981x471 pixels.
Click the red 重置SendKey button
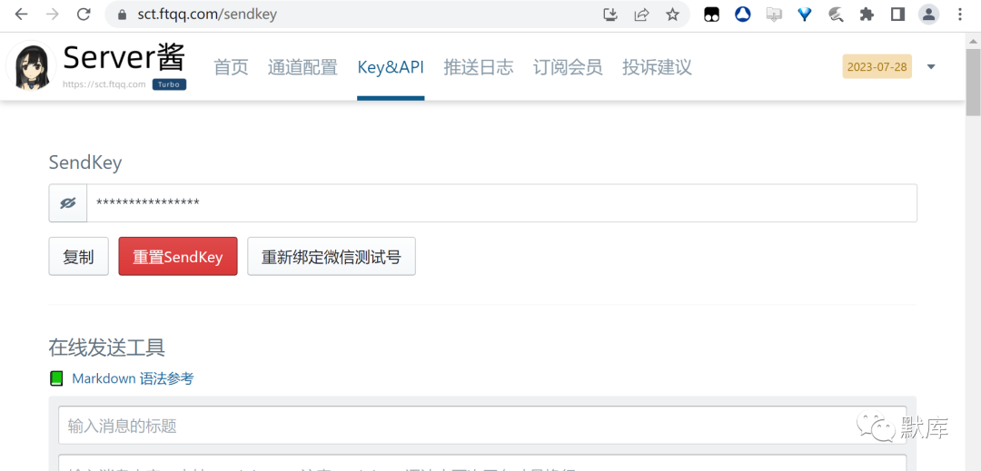178,256
